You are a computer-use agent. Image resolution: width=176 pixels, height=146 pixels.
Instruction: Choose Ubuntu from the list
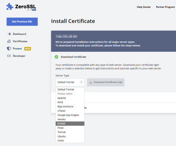tap(70, 137)
